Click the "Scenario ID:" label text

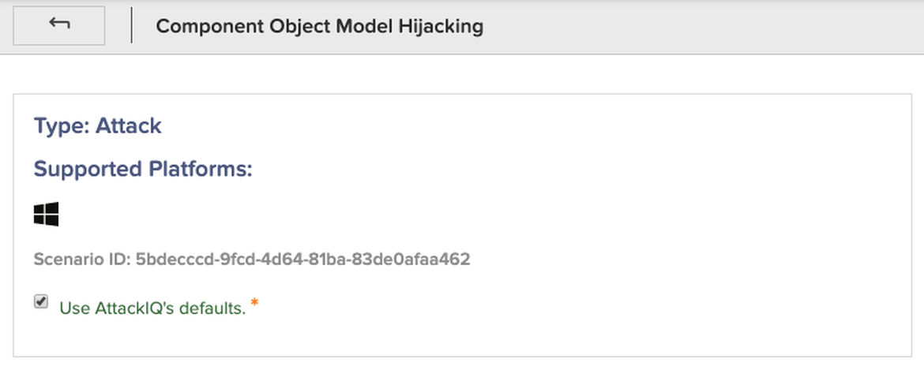coord(82,259)
